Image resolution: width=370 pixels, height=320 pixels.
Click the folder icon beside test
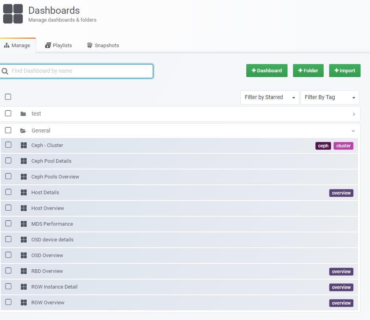[x=23, y=113]
